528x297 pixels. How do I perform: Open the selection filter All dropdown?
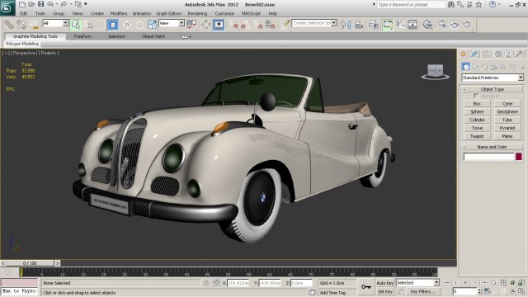tap(56, 23)
